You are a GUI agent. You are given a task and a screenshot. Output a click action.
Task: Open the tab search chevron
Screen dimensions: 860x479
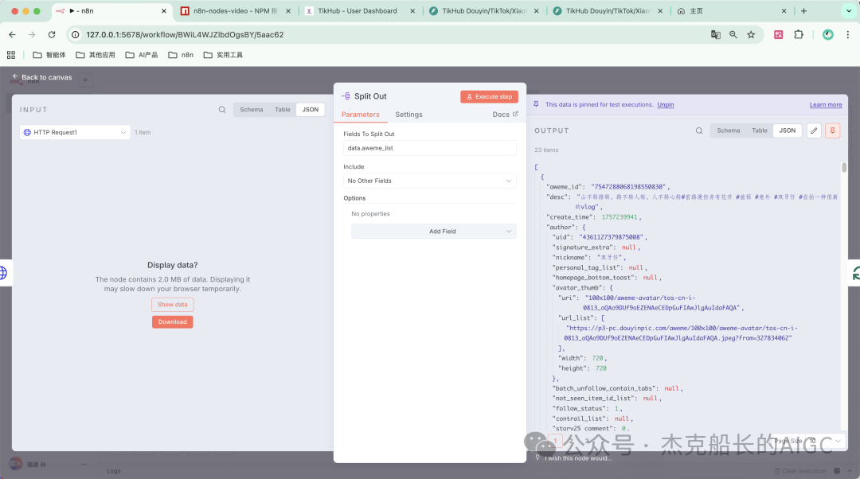coord(849,11)
